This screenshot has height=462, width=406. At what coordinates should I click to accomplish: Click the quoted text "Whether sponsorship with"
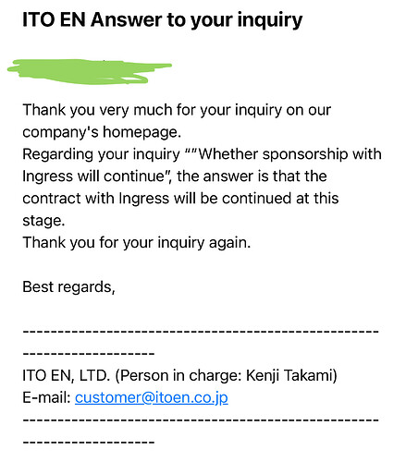[290, 154]
